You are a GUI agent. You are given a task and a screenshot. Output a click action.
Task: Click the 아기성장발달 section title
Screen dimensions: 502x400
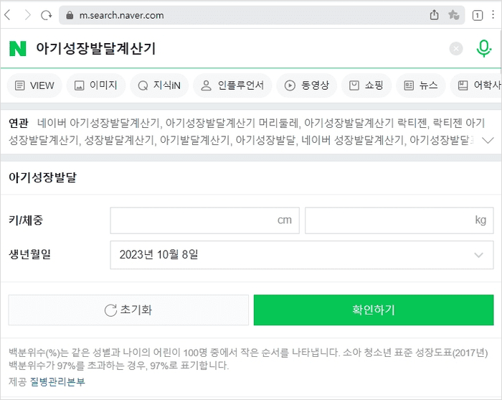(42, 177)
